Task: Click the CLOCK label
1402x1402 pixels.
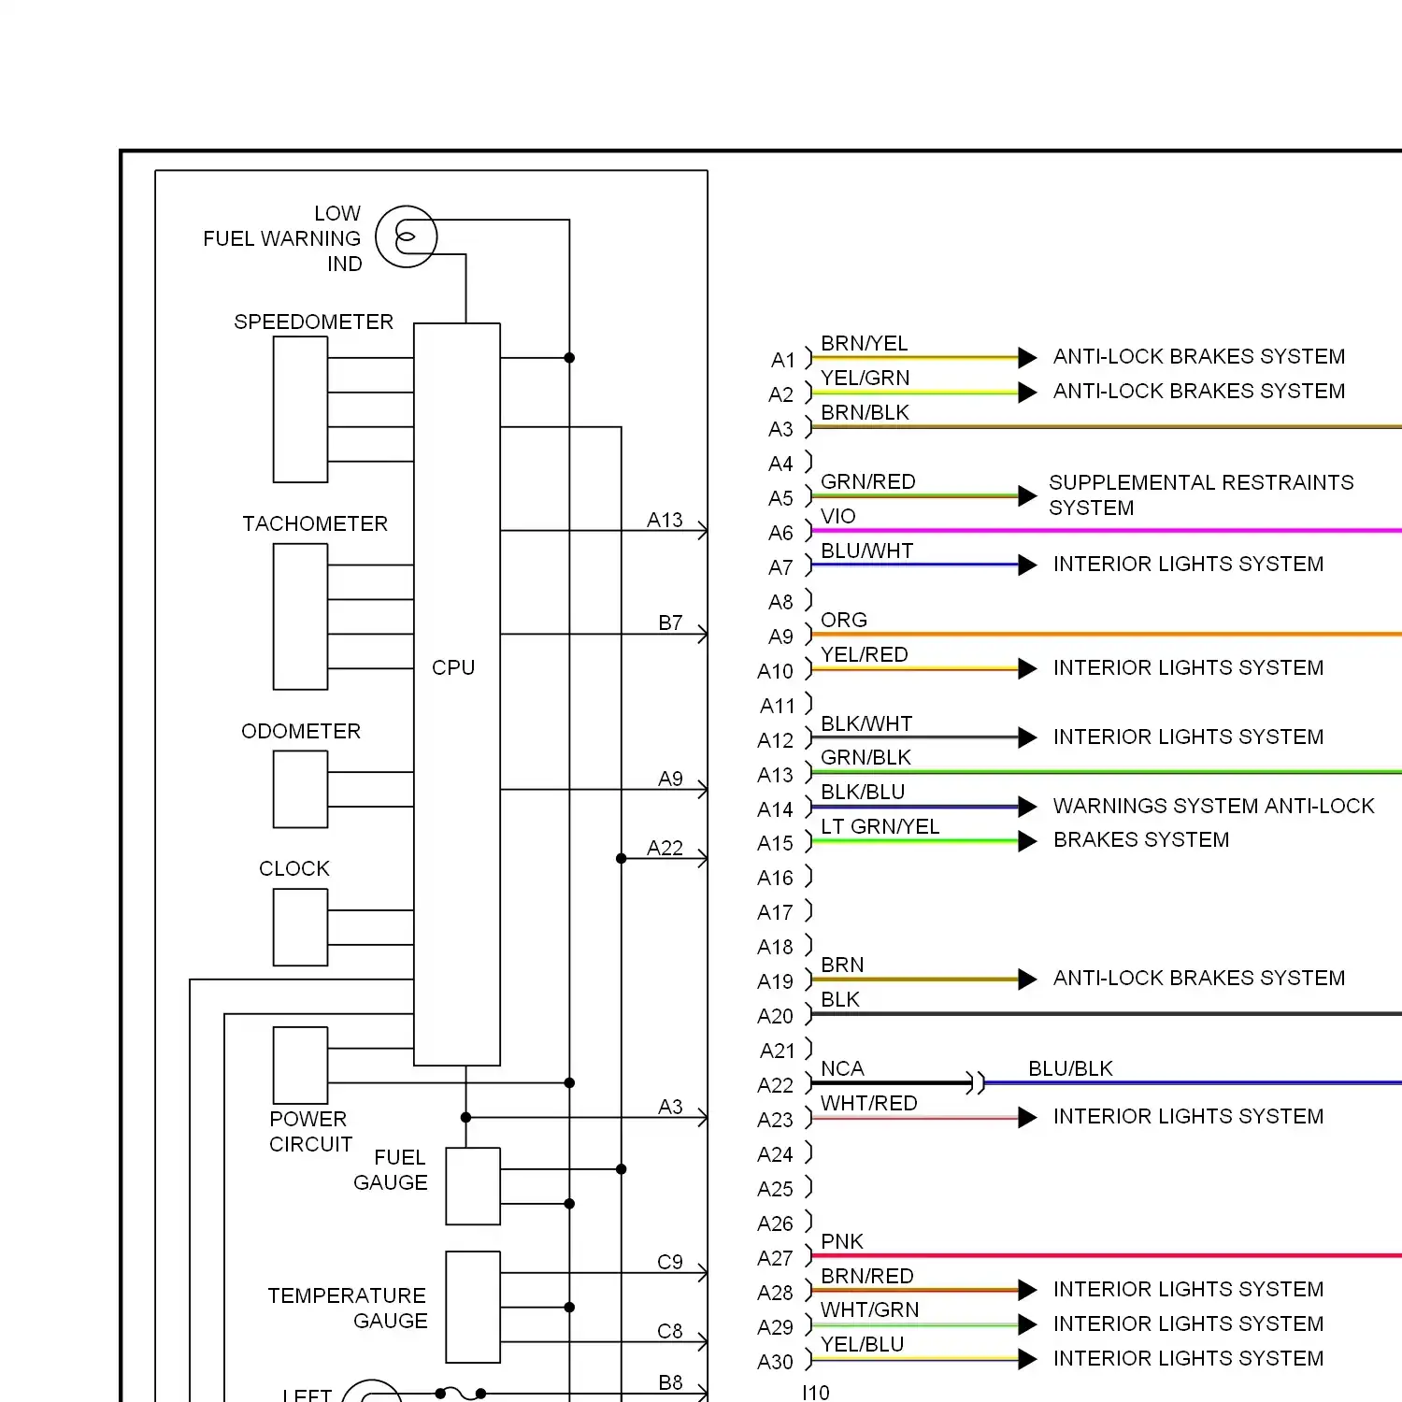Action: point(294,868)
